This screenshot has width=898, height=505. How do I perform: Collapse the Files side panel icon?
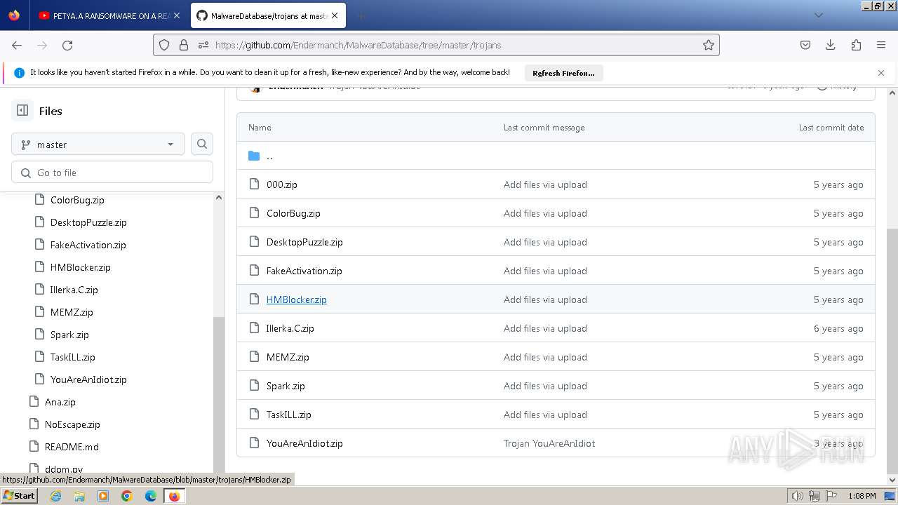[22, 111]
